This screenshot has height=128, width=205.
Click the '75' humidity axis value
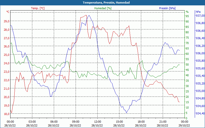187,38
